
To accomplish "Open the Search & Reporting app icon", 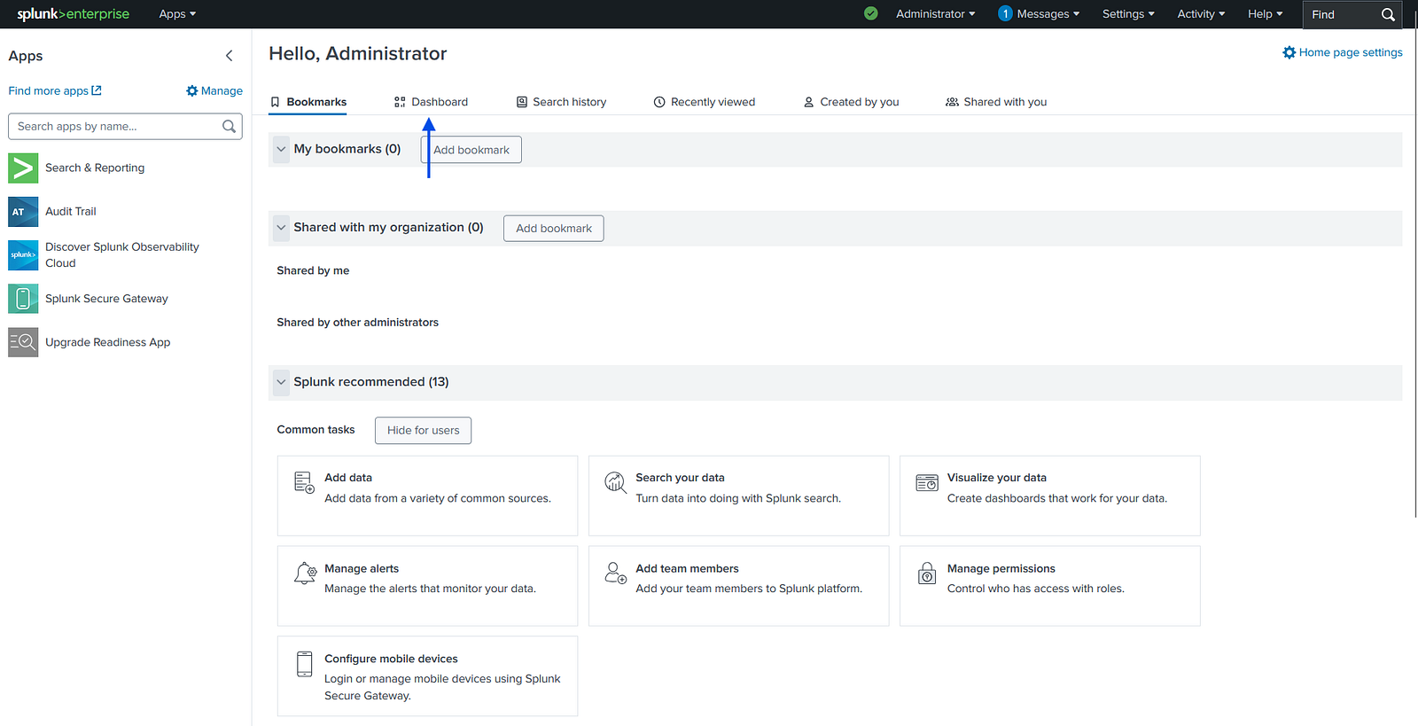I will pos(23,168).
